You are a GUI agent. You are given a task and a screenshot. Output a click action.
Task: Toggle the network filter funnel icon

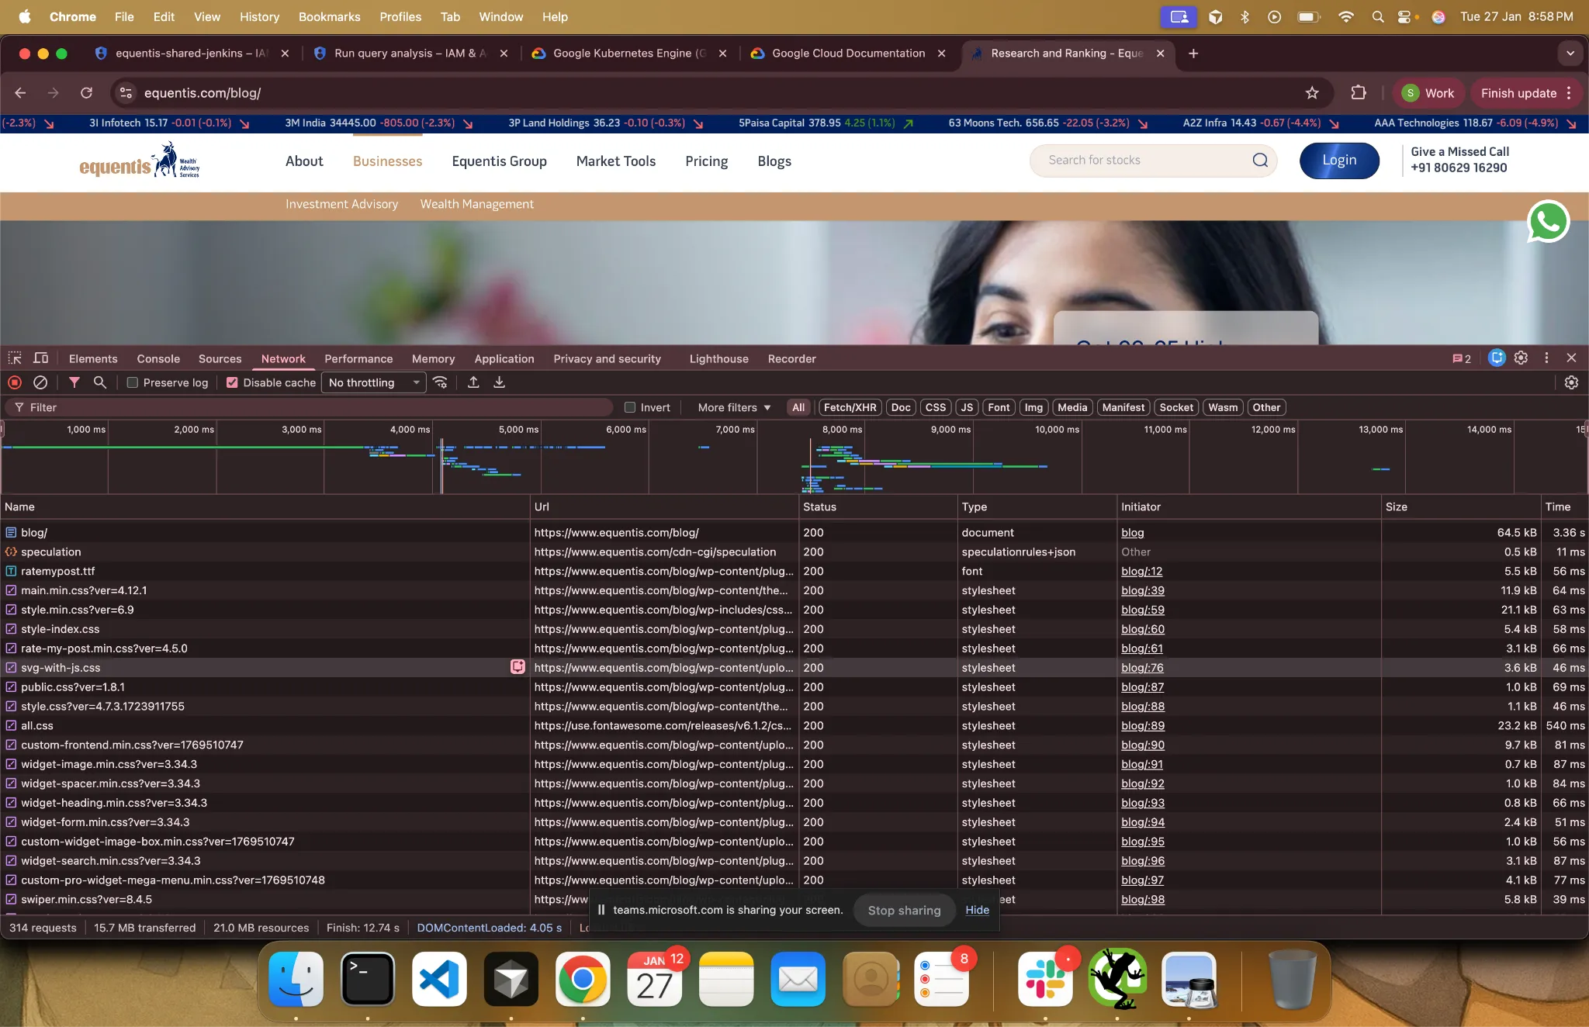click(74, 382)
